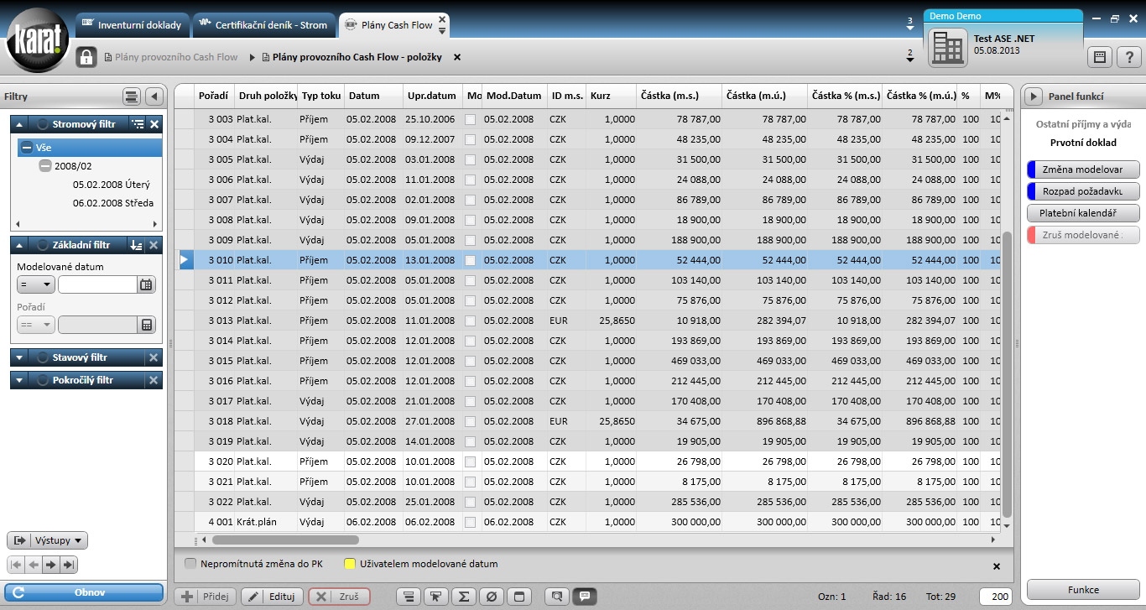Open the Výstupy dropdown

click(48, 541)
